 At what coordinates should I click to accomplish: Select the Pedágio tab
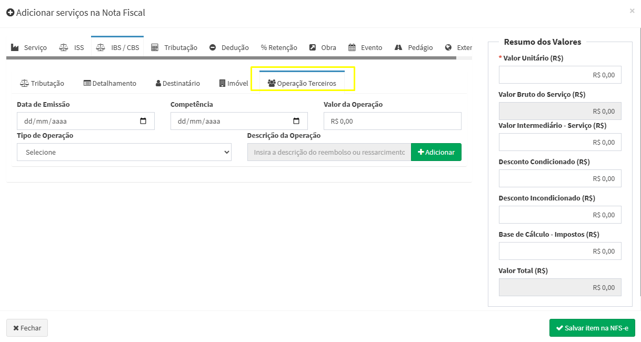pos(414,47)
